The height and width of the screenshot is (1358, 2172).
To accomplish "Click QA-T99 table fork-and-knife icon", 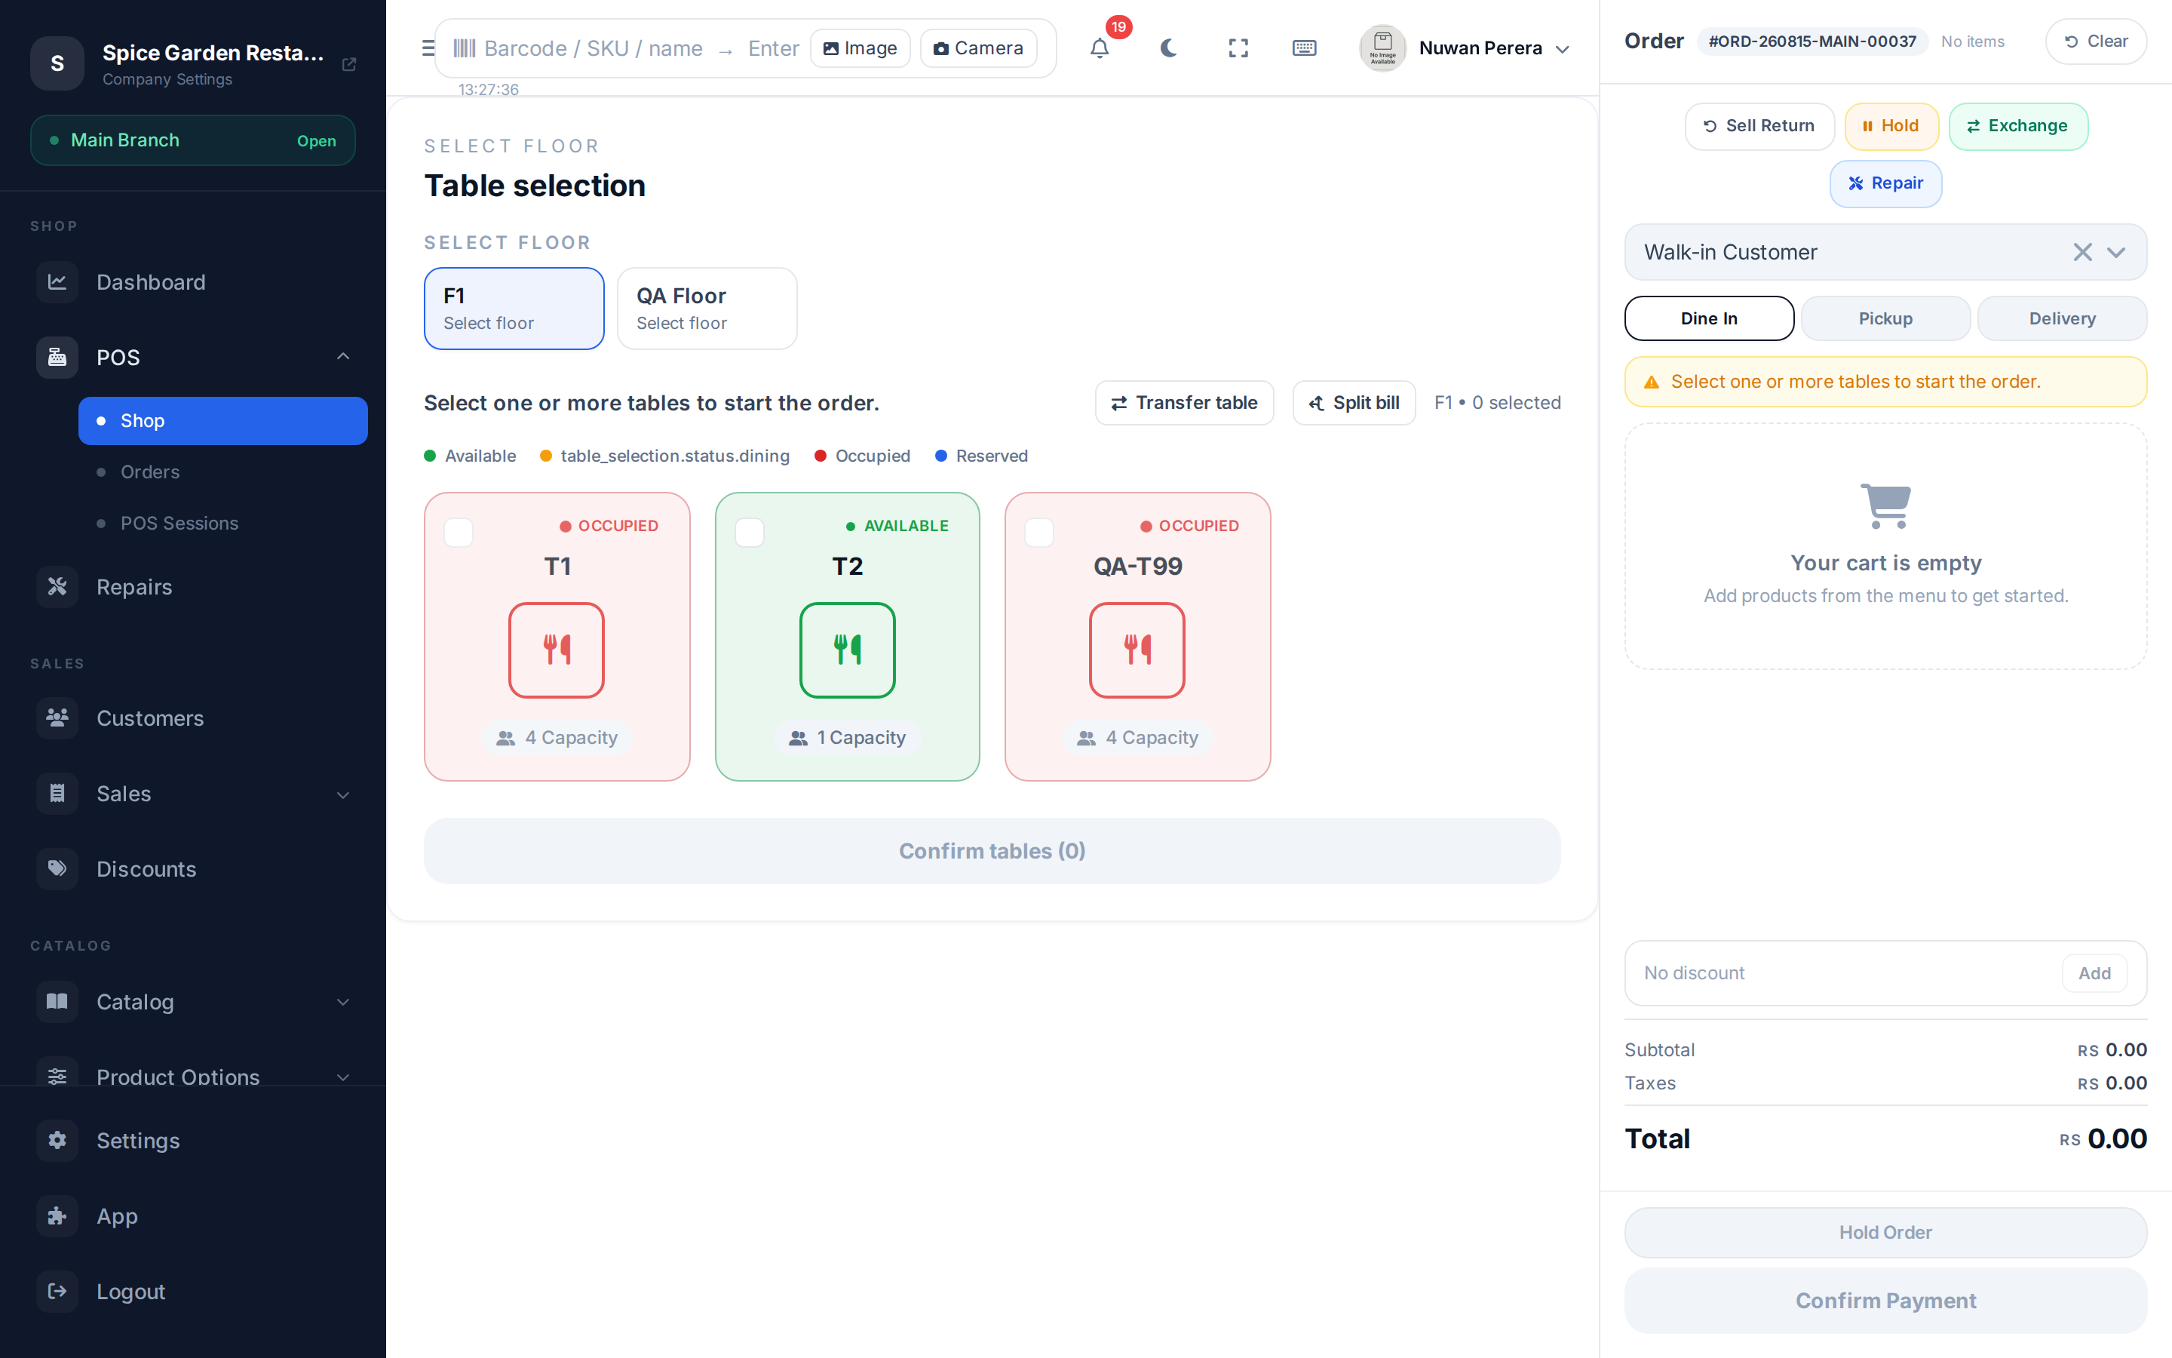I will [x=1137, y=650].
